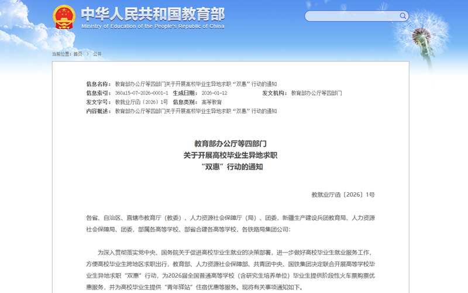The height and width of the screenshot is (293, 468).
Task: Click the English Ministry of Education subtitle
Action: coord(153,26)
